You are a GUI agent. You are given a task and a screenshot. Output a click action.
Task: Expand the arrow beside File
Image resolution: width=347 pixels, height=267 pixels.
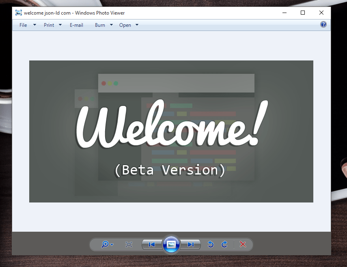(34, 25)
